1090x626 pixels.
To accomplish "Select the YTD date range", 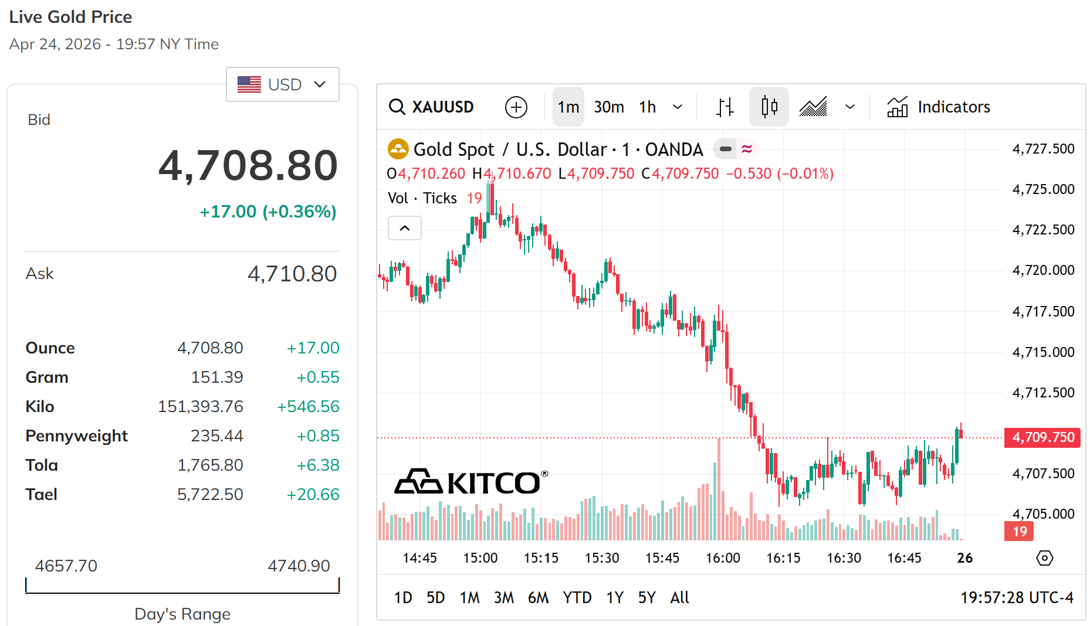I will (x=577, y=597).
